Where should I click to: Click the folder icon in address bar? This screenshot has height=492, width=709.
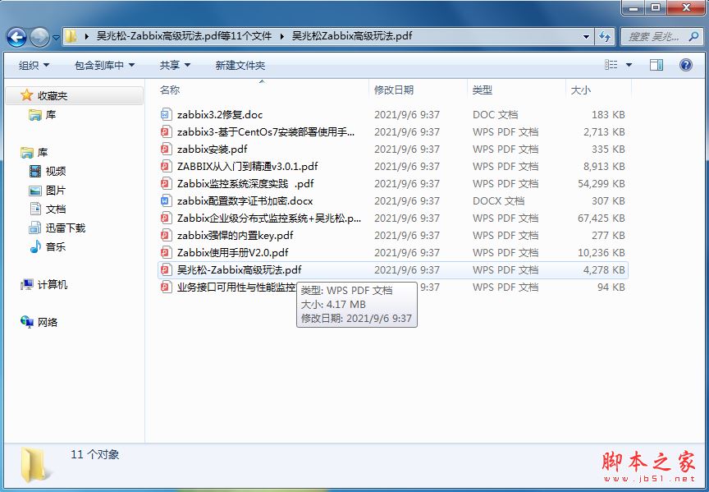[71, 36]
